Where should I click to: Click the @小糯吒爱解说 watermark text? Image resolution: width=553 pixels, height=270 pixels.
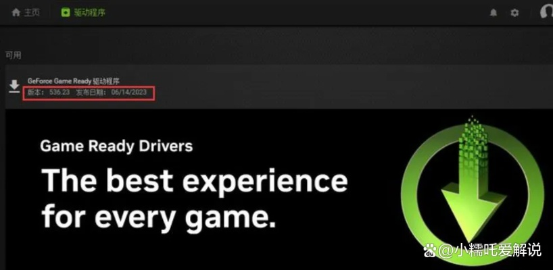tap(490, 250)
